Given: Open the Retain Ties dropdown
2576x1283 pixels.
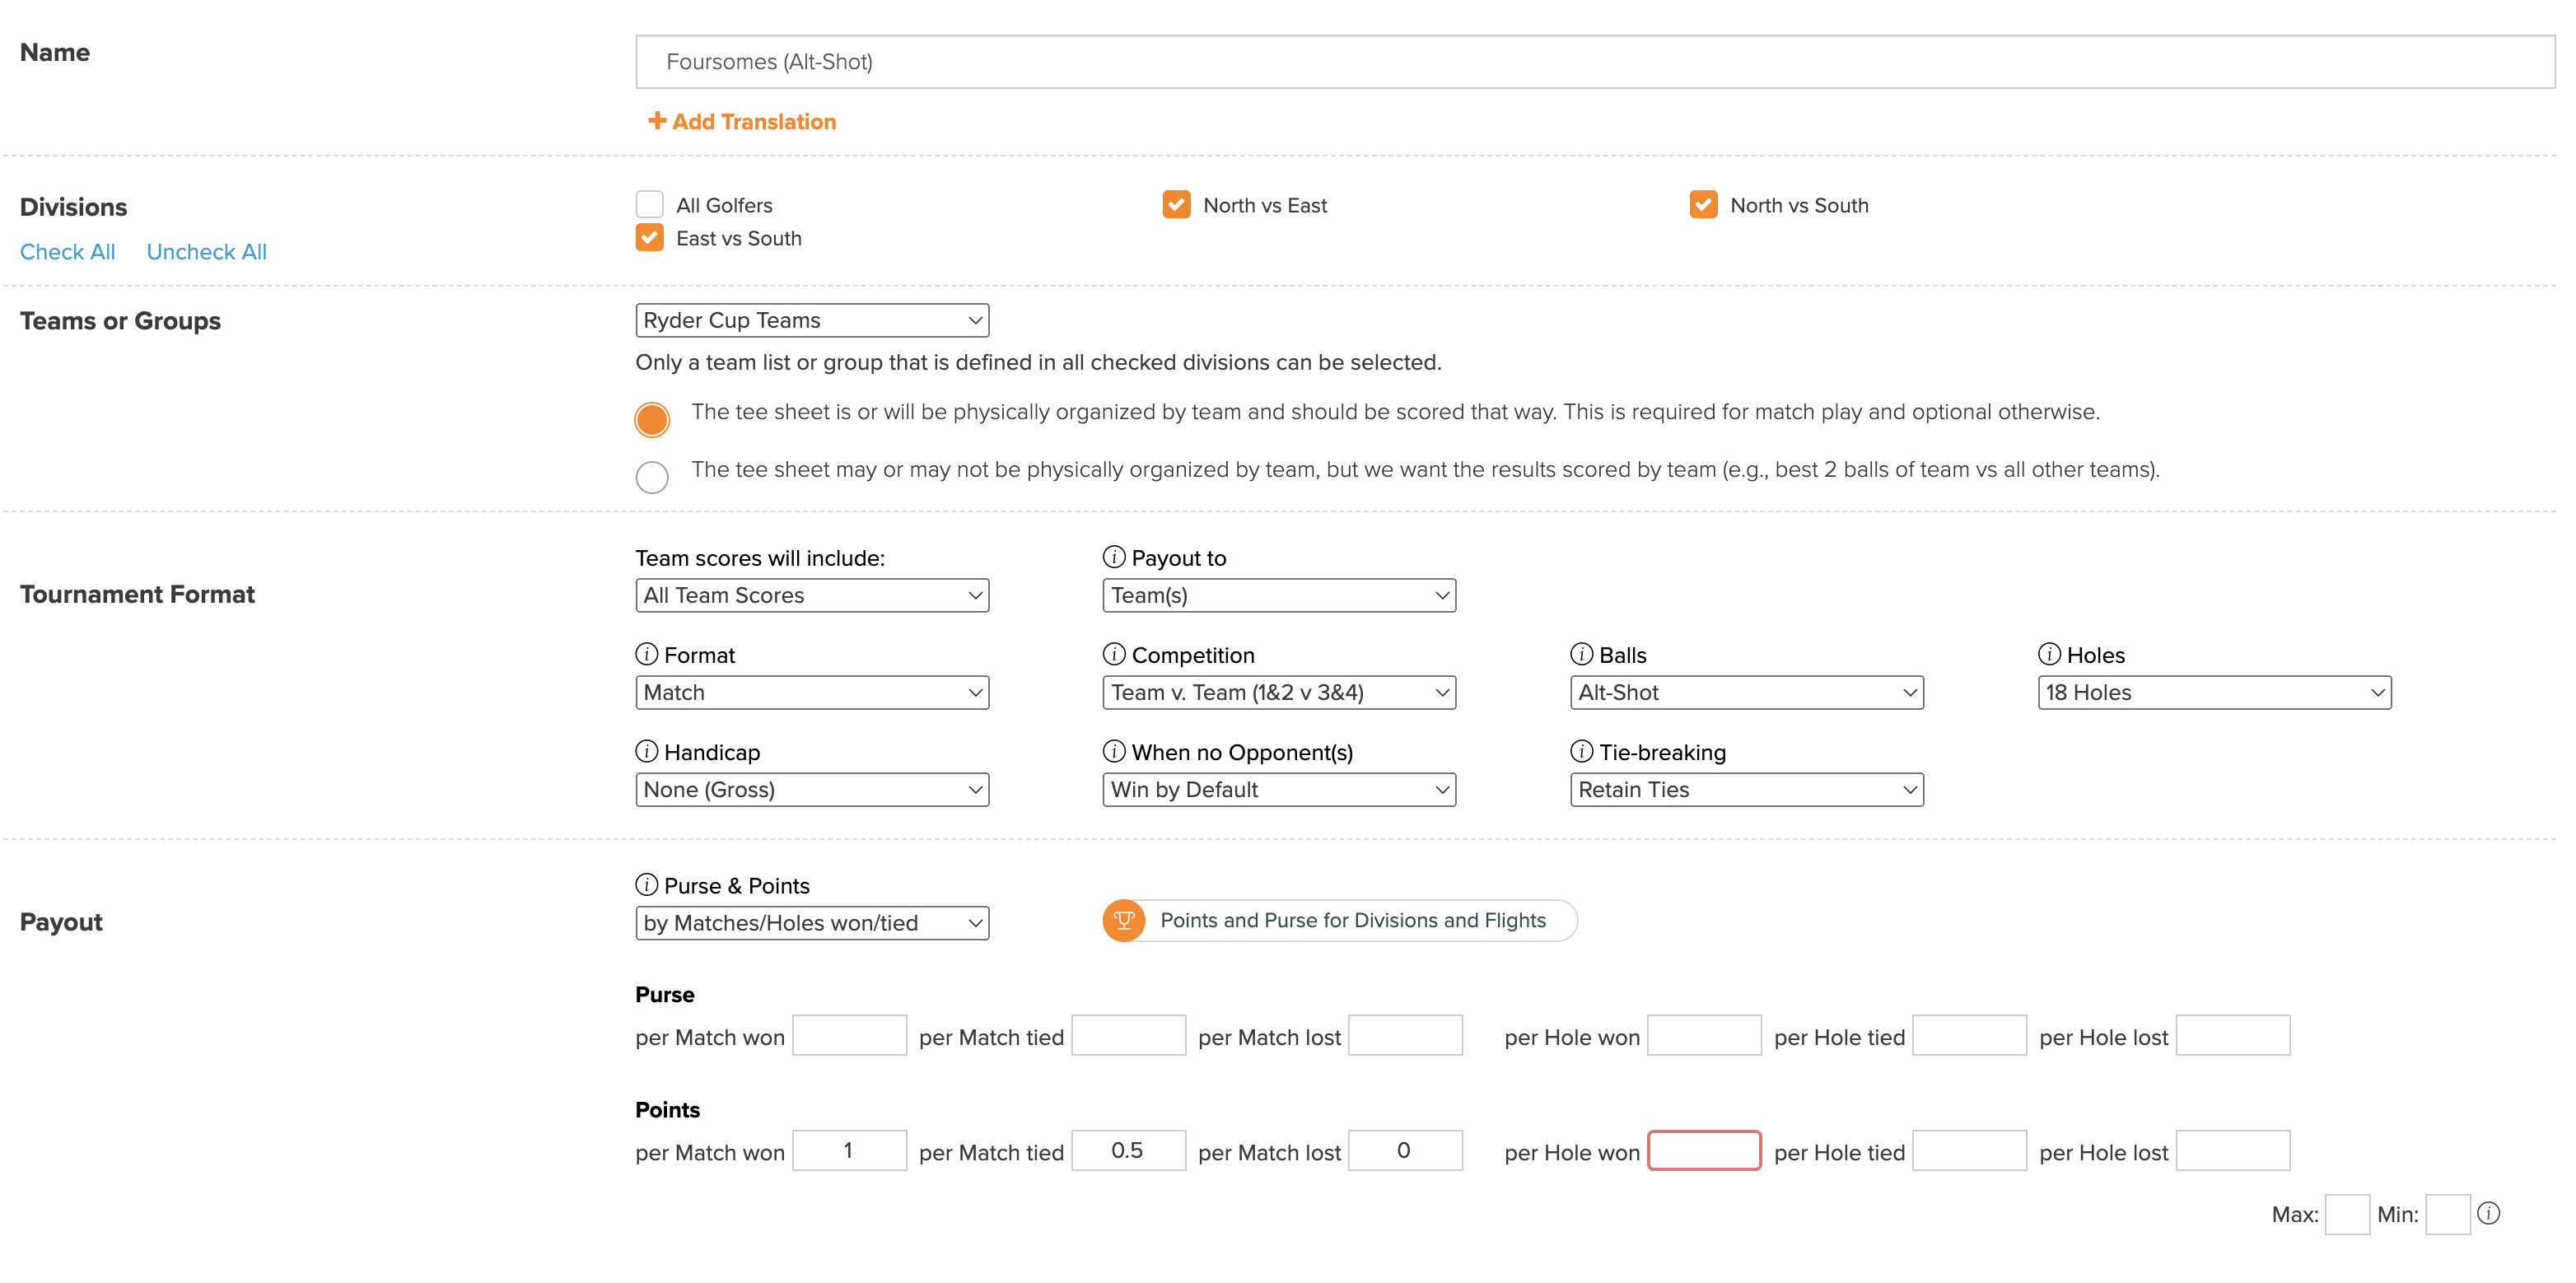Looking at the screenshot, I should tap(1747, 789).
